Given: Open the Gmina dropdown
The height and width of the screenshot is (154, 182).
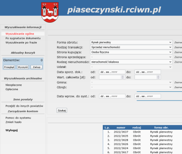Looking at the screenshot, I should pos(131,82).
